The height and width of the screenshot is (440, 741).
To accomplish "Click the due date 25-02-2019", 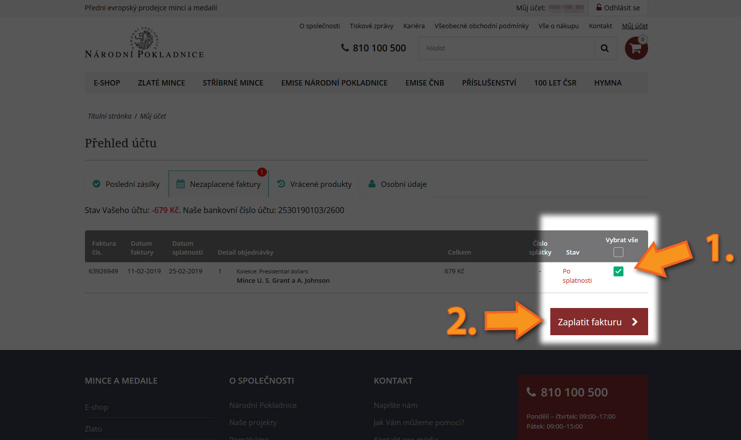I will 186,271.
